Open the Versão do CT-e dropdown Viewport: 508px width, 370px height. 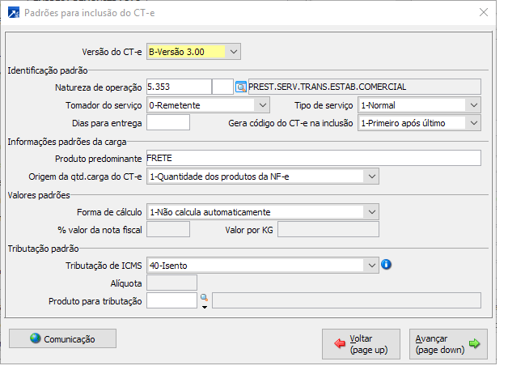pyautogui.click(x=233, y=52)
